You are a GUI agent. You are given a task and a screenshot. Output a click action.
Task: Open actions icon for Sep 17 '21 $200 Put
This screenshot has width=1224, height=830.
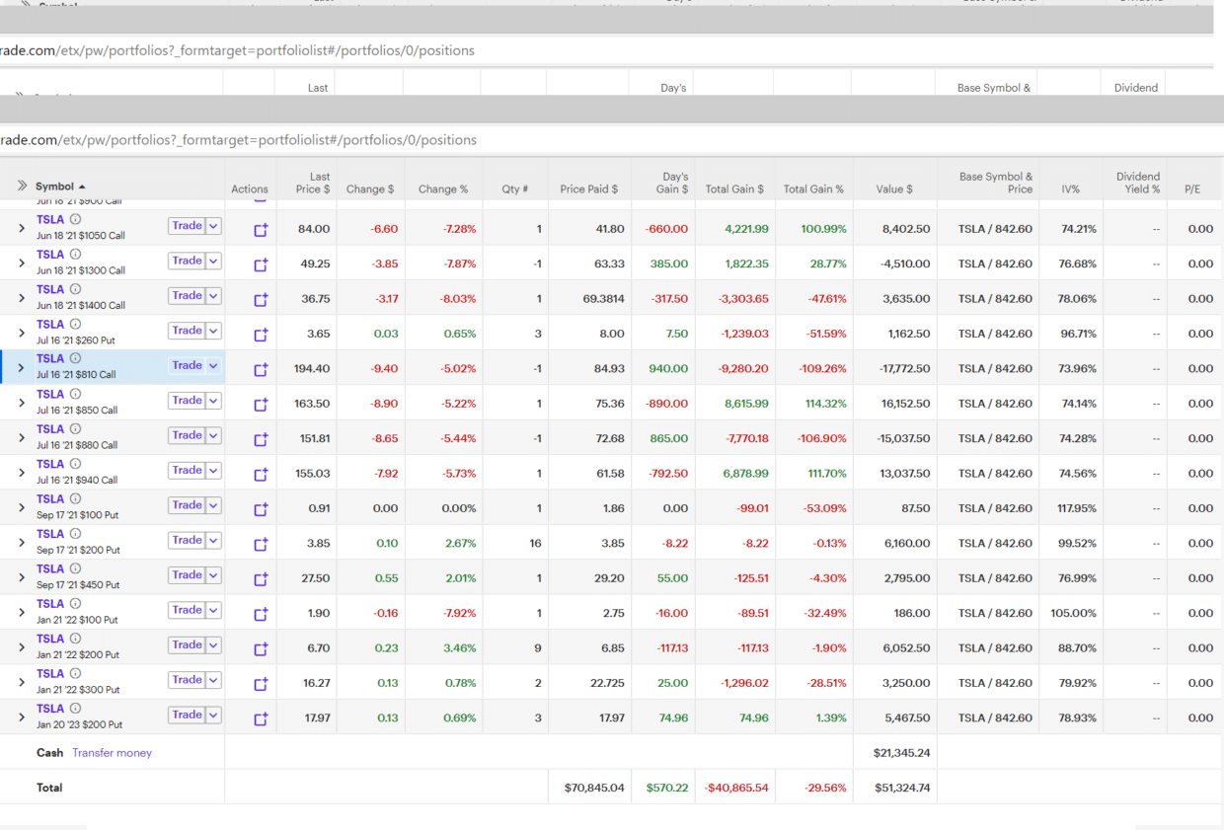[261, 544]
